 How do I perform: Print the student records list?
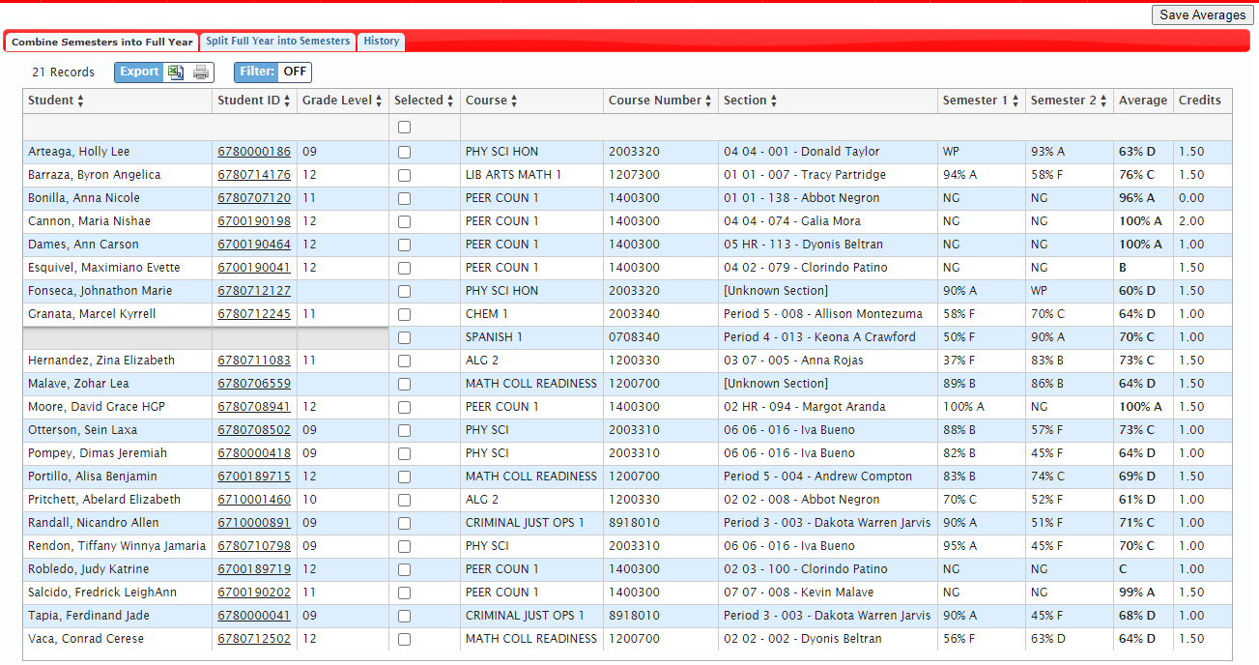click(200, 72)
